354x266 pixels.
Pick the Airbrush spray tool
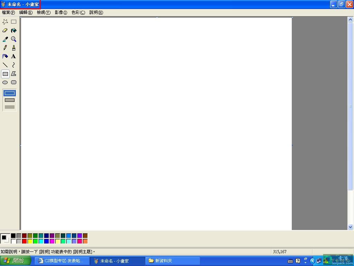[x=5, y=56]
